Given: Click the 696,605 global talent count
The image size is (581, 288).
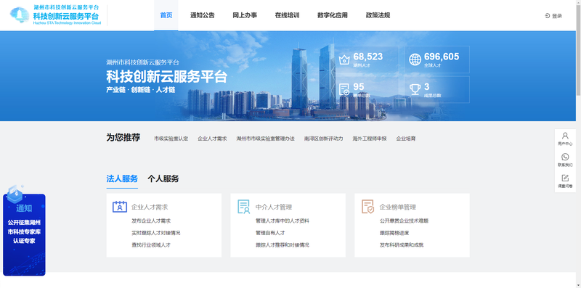Looking at the screenshot, I should (x=442, y=57).
